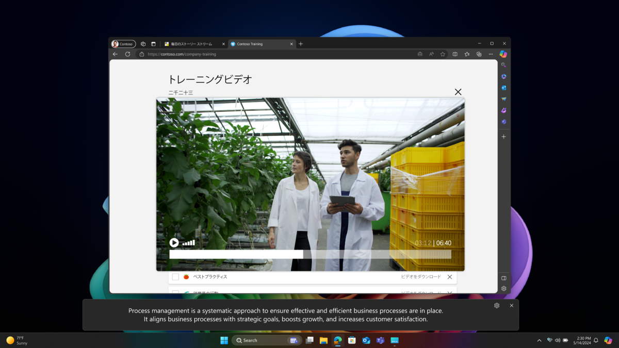
Task: Click ビデオをダウンロード for ベストプラクティス
Action: [421, 277]
